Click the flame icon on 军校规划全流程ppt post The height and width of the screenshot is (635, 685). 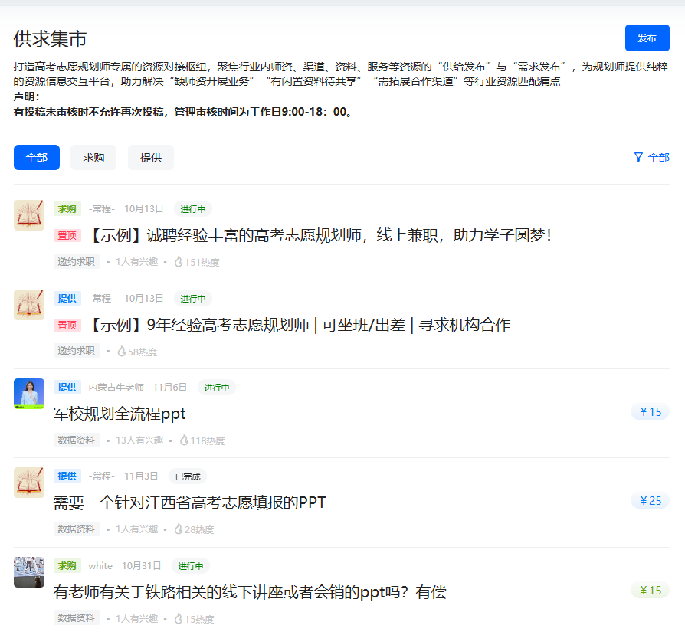(184, 440)
